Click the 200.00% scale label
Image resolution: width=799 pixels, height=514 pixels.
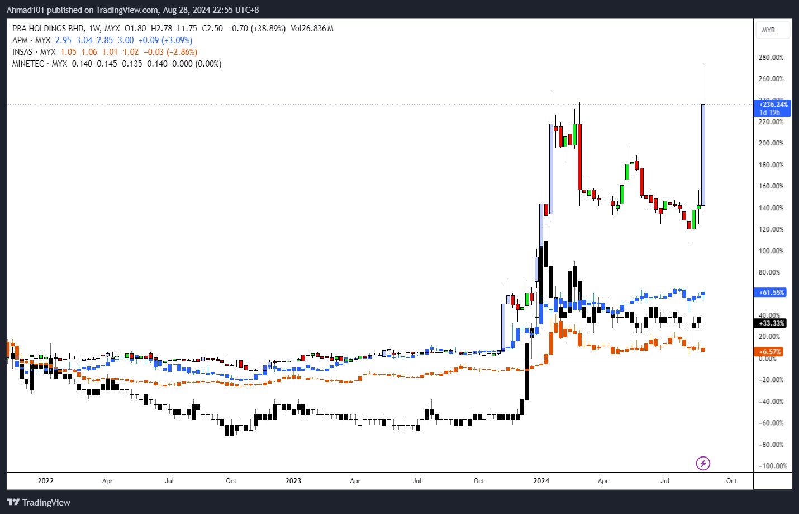771,143
